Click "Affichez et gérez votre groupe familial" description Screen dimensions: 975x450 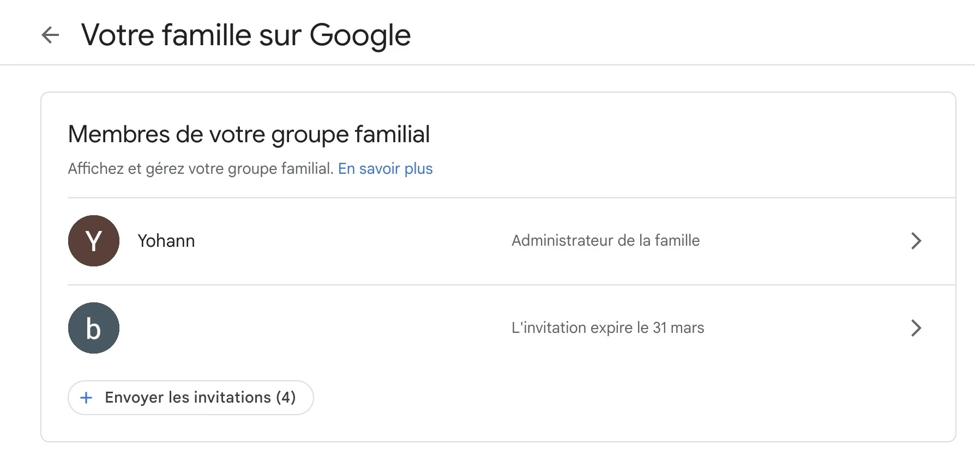(200, 169)
